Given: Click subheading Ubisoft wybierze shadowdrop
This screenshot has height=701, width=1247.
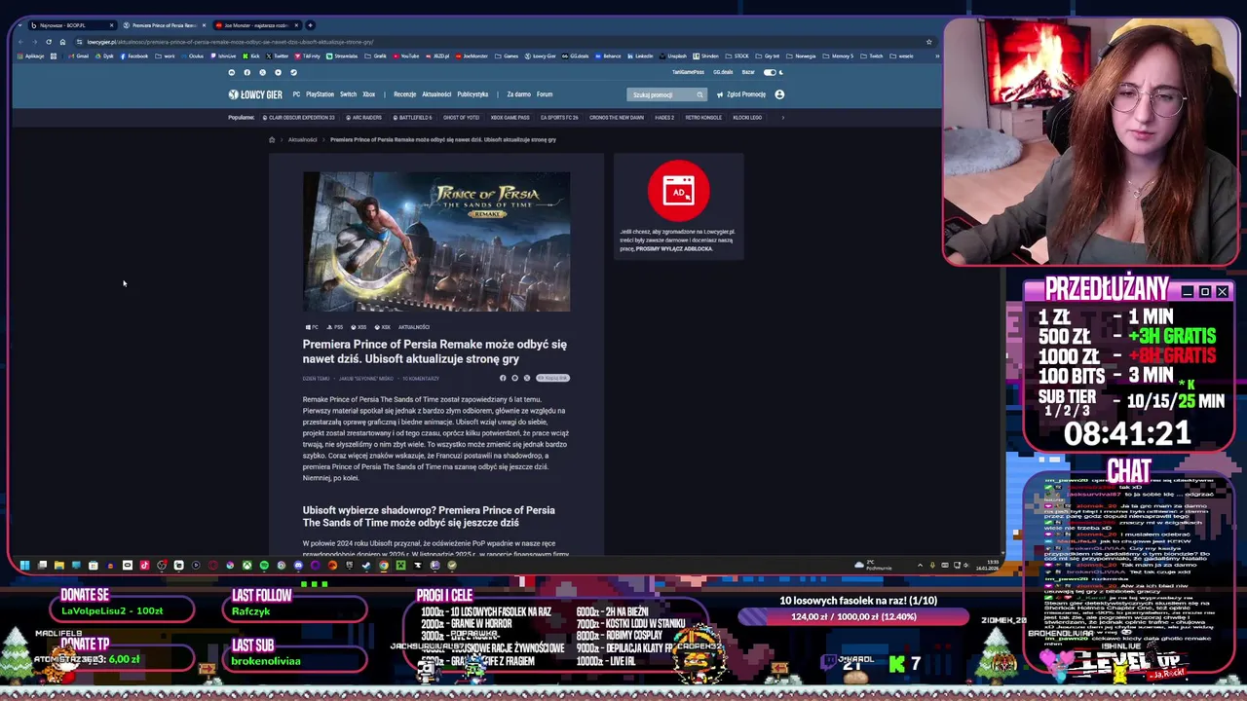Looking at the screenshot, I should point(429,516).
